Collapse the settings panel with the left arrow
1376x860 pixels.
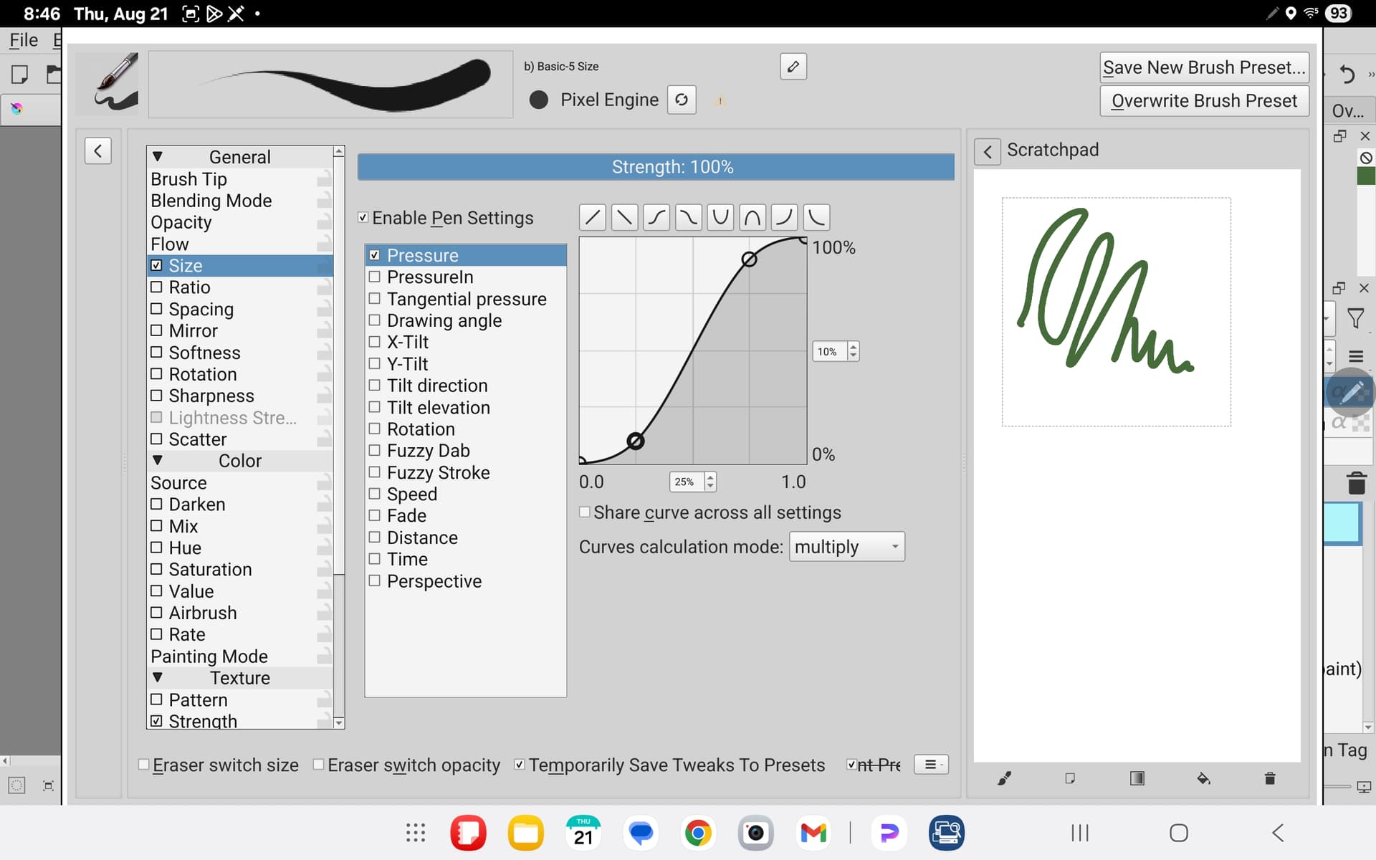(x=98, y=150)
